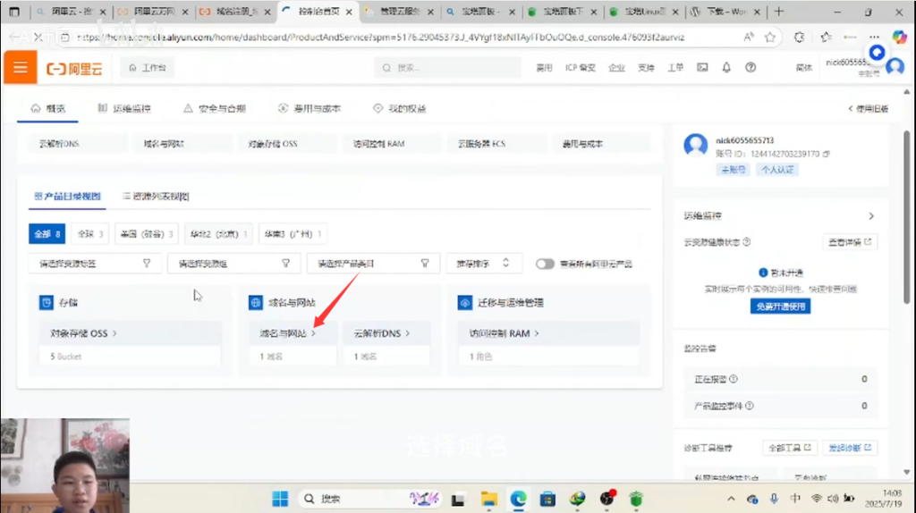Screen dimensions: 916x513
Task: Show help for 云资源健康状态
Action: point(747,241)
